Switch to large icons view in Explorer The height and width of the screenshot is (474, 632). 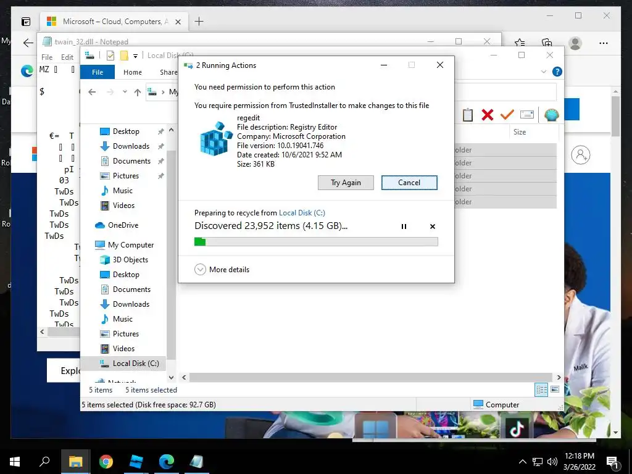(x=555, y=389)
